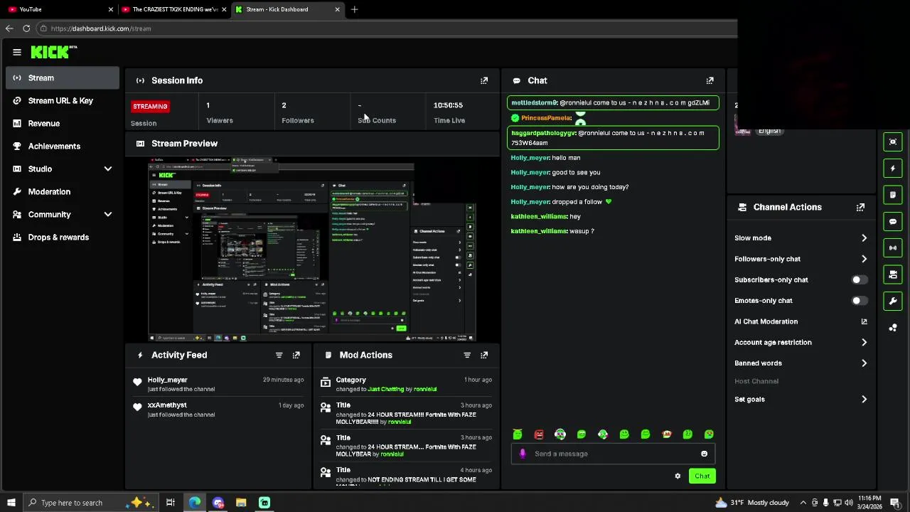910x512 pixels.
Task: Pop out the Channel Actions panel
Action: point(860,207)
